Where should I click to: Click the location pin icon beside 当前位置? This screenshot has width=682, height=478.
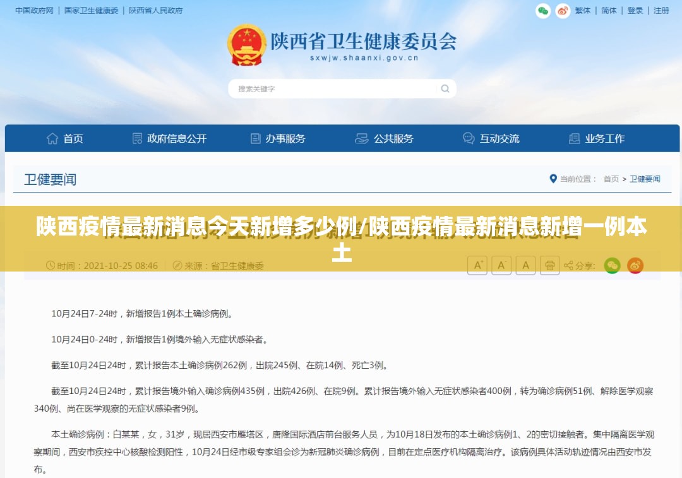tap(553, 179)
